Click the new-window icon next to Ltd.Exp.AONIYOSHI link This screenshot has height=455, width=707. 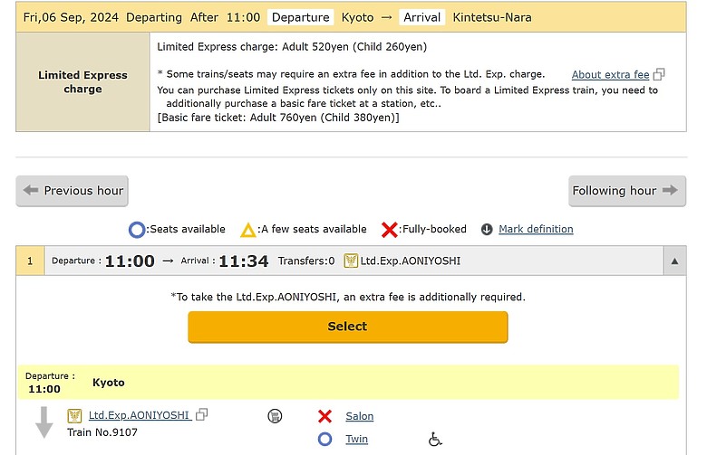click(201, 414)
